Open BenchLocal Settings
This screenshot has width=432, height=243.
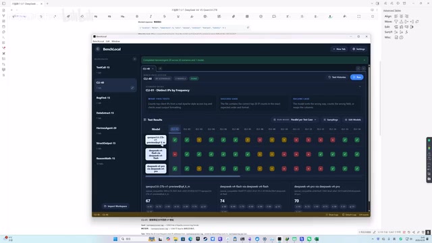coord(358,49)
